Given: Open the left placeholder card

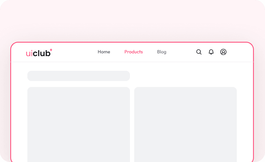Looking at the screenshot, I should point(79,124).
